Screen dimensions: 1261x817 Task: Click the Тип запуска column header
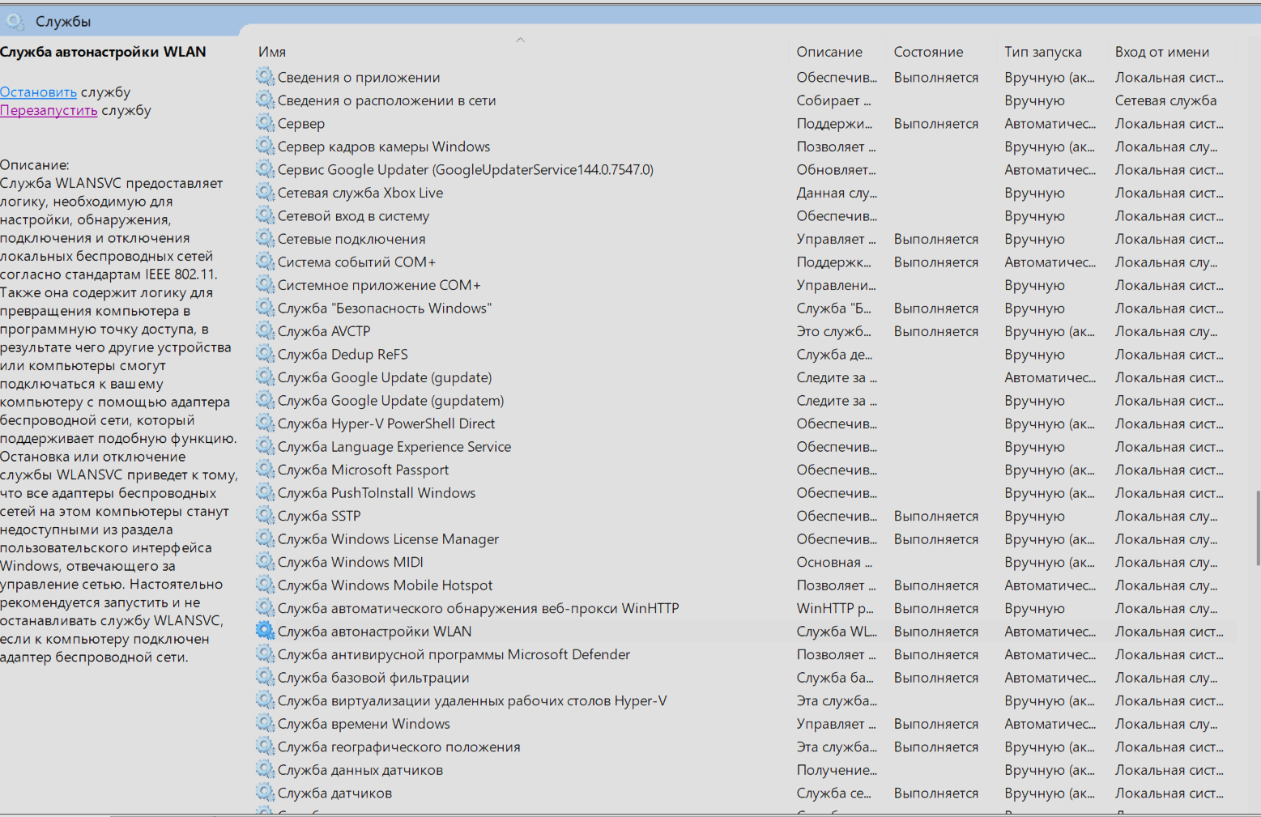[x=1043, y=52]
